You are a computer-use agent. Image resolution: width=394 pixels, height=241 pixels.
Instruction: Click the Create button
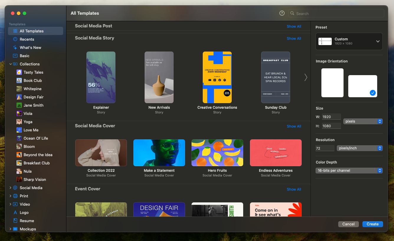(372, 224)
